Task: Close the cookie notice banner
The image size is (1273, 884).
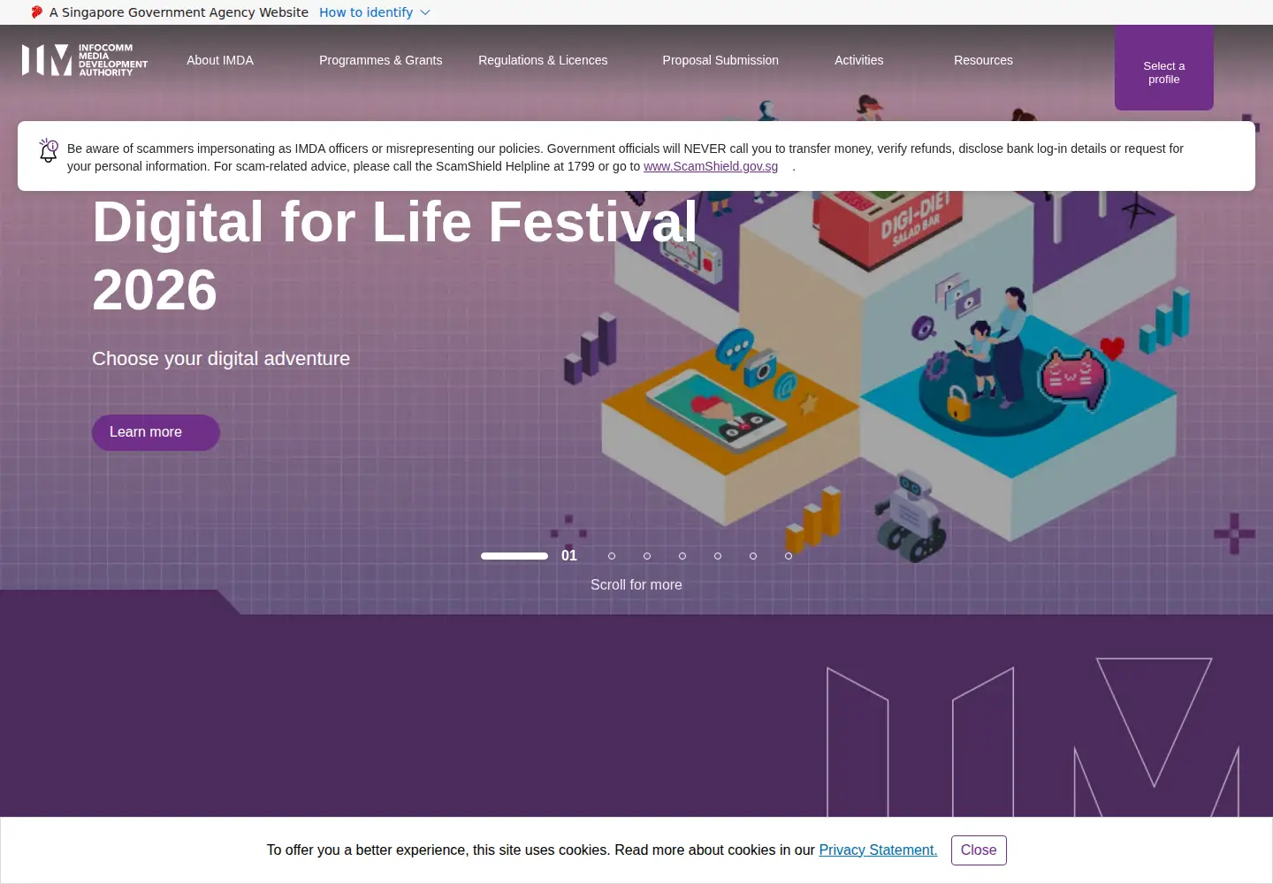Action: [x=979, y=850]
